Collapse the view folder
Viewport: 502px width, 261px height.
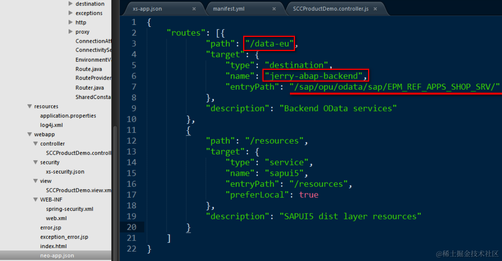[35, 181]
